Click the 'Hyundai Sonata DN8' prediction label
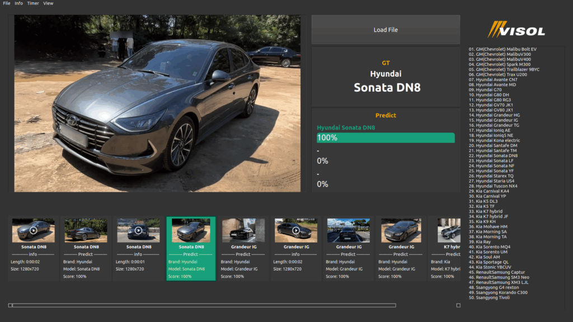Screen dimensions: 573x322 click(346, 128)
